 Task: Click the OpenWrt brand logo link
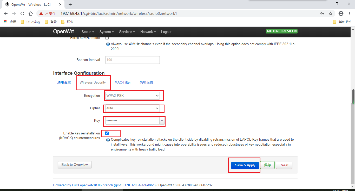pyautogui.click(x=63, y=31)
